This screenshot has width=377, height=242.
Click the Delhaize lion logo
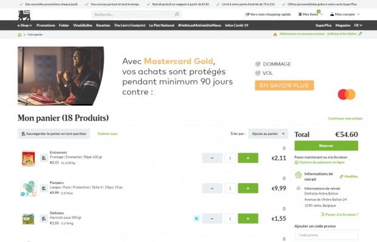24,15
